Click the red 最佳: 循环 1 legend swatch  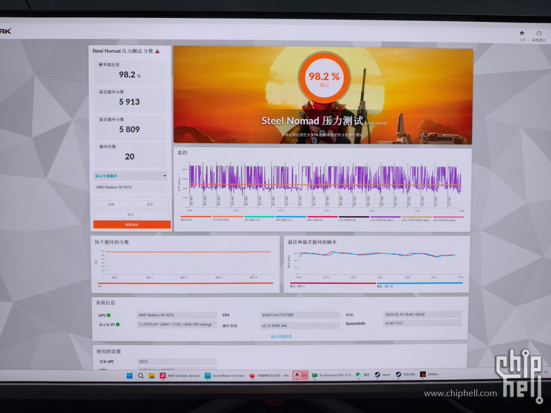point(332,284)
